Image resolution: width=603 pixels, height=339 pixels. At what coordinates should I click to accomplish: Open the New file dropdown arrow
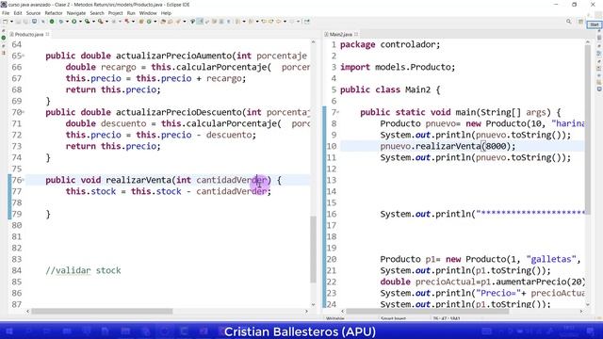11,22
